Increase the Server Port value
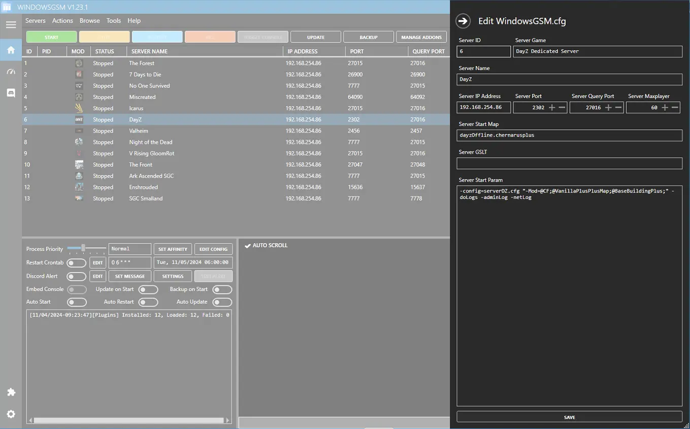Viewport: 690px width, 429px height. (552, 108)
